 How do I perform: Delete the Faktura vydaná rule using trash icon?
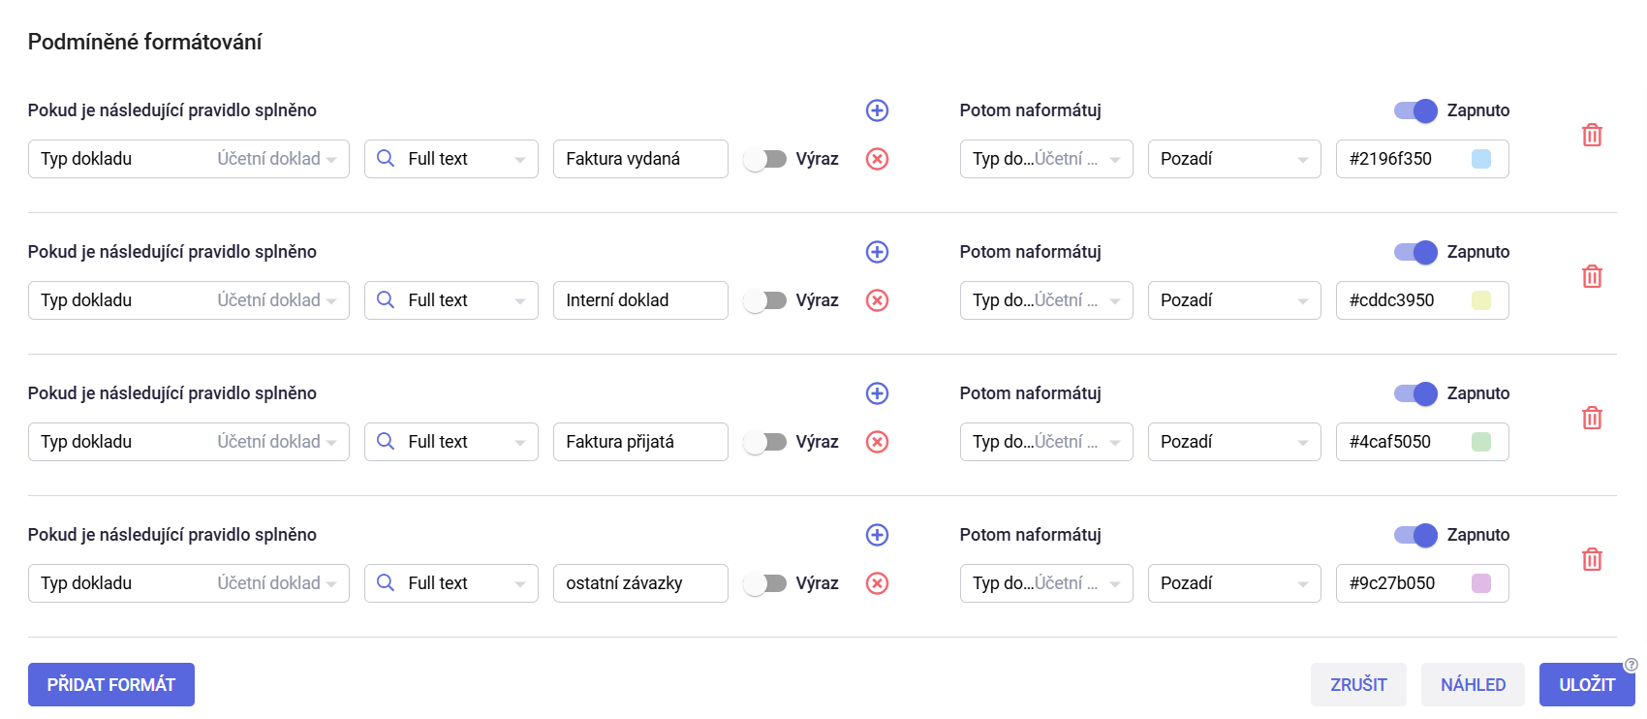[1592, 135]
